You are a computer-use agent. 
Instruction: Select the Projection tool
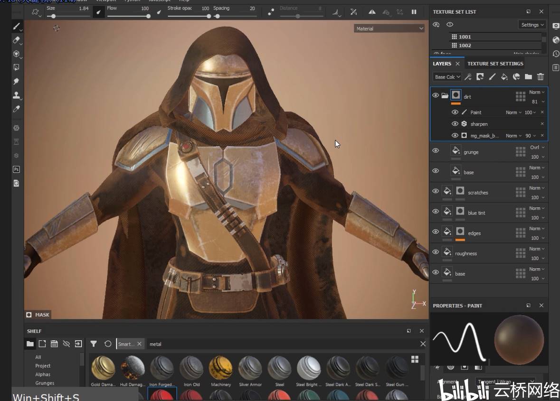[17, 54]
